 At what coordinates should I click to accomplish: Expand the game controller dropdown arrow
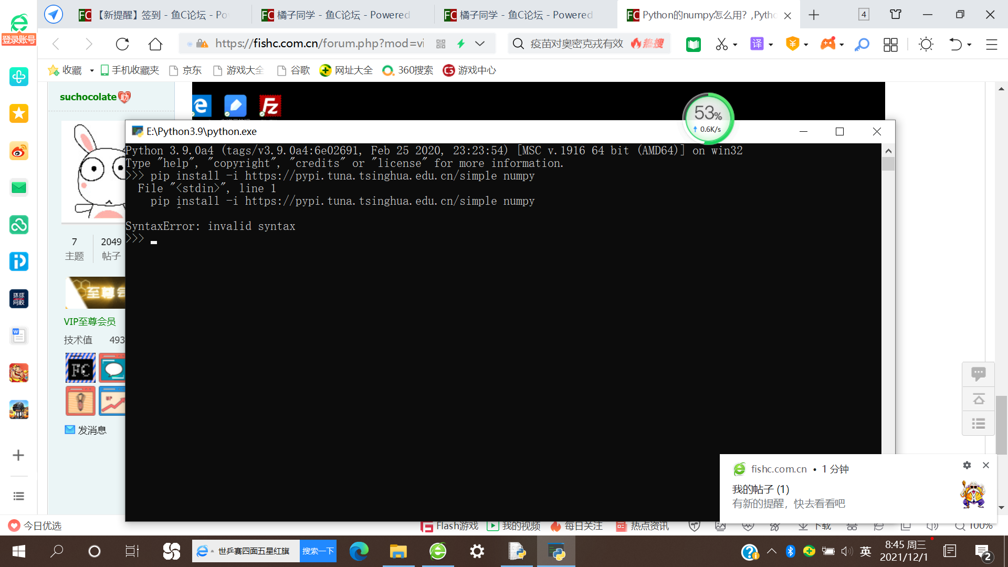[x=842, y=45]
